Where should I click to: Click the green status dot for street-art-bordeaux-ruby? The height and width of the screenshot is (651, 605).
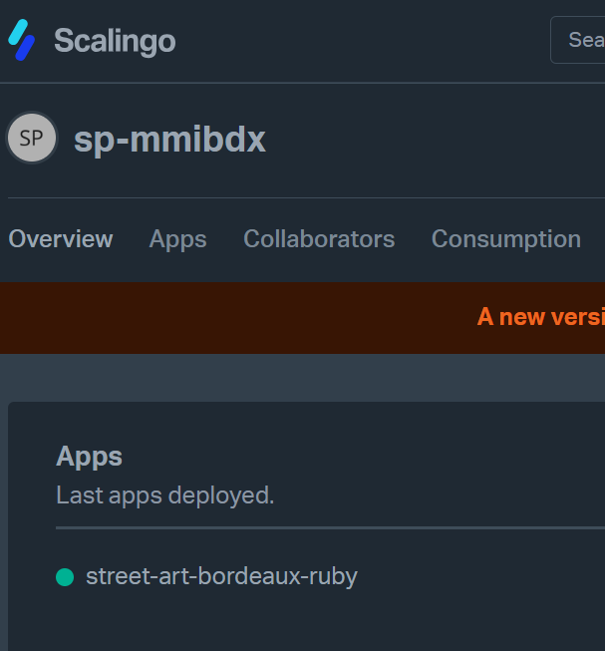[x=65, y=576]
